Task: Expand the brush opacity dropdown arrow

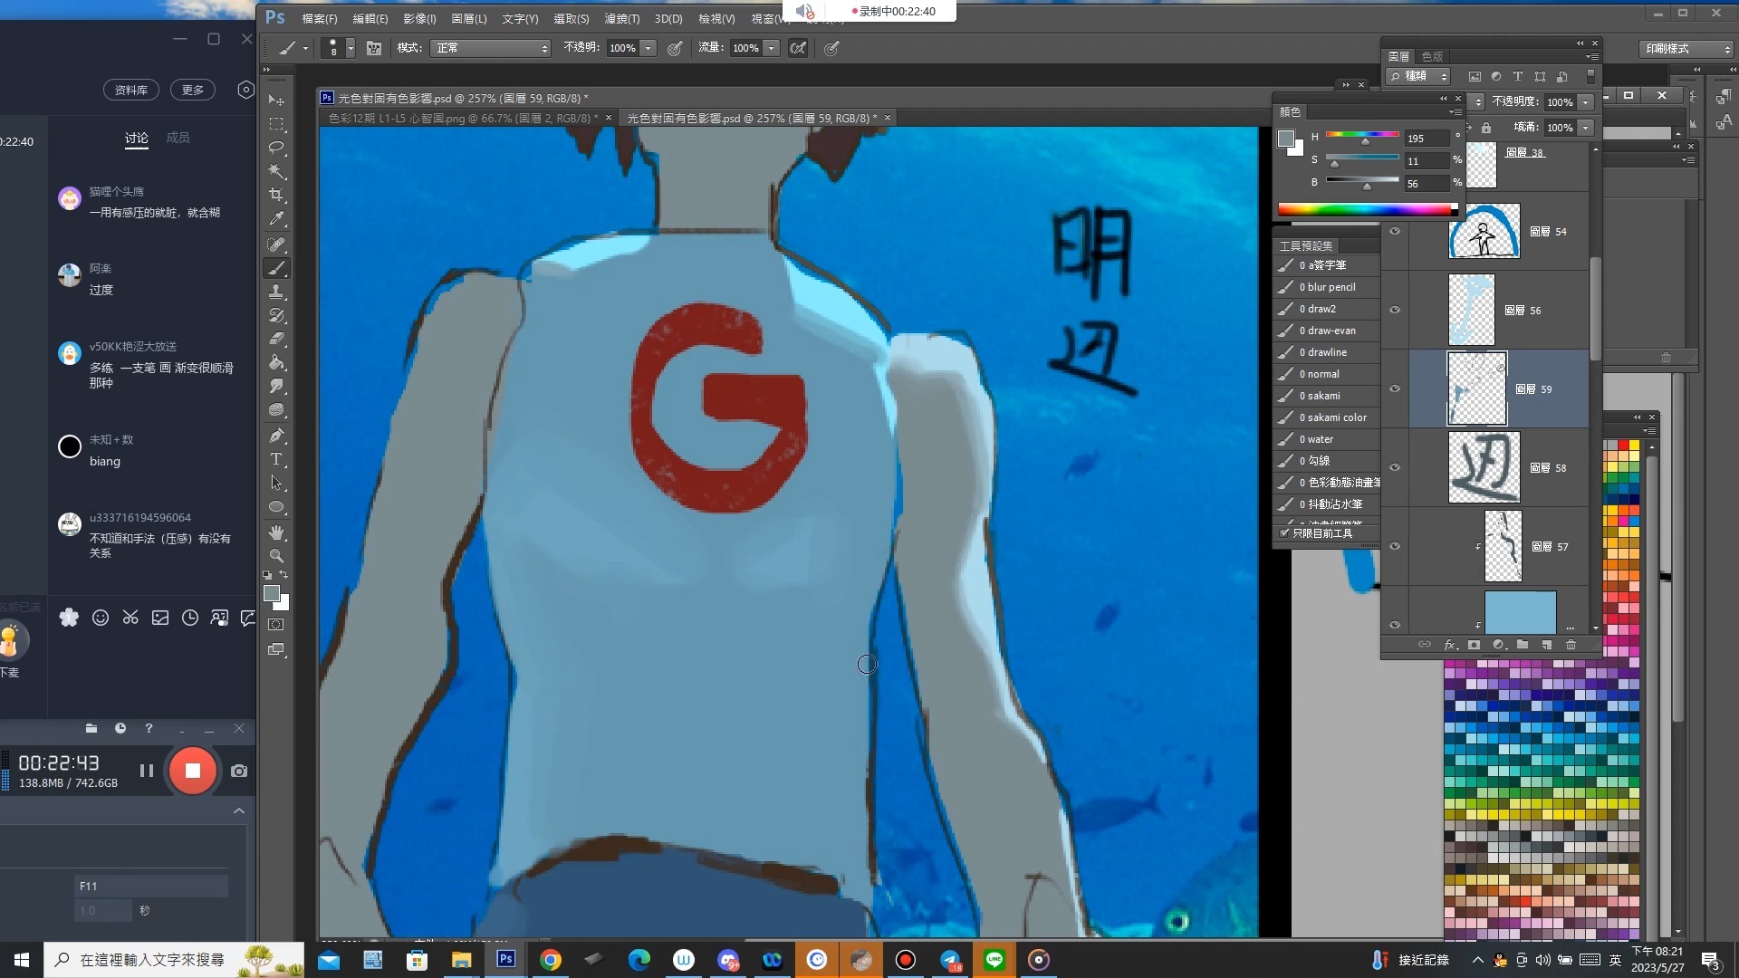Action: point(649,48)
